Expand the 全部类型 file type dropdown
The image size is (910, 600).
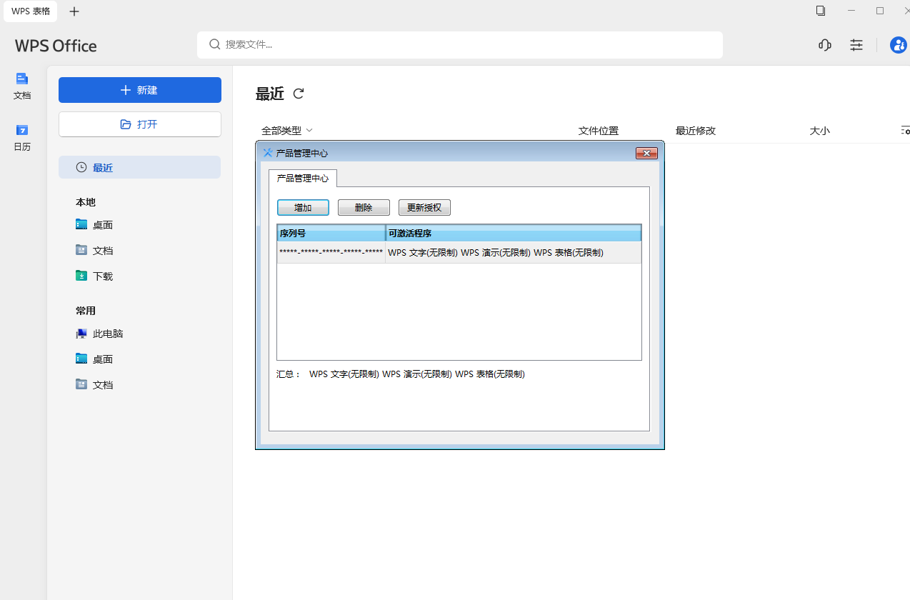click(x=284, y=130)
